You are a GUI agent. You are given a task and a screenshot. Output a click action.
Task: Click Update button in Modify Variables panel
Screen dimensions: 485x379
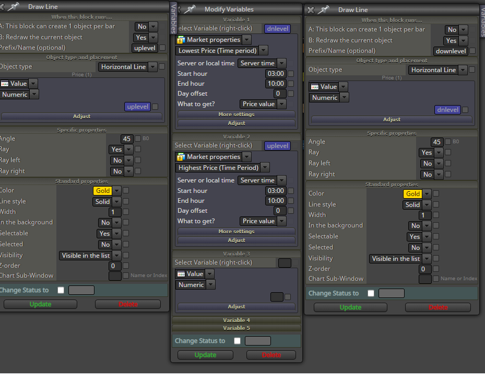pyautogui.click(x=205, y=355)
